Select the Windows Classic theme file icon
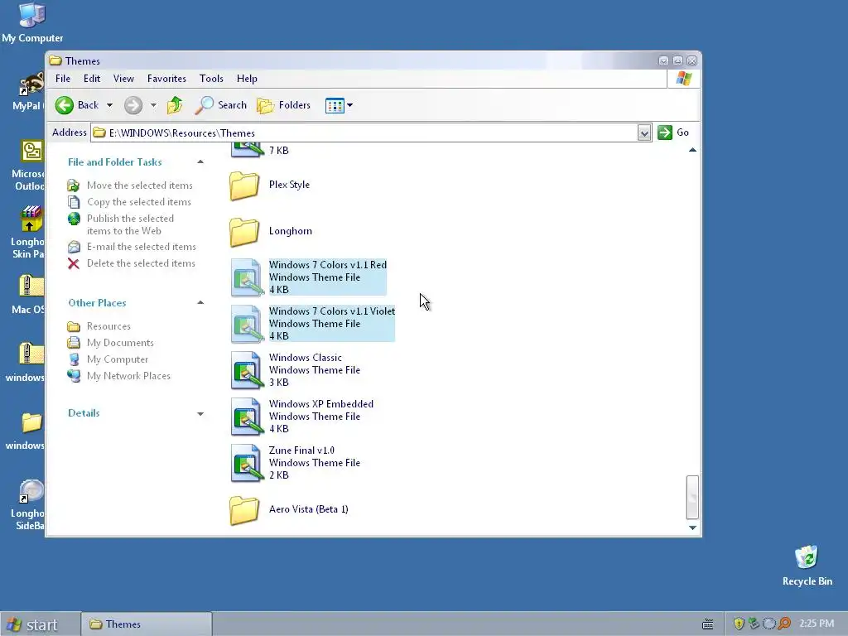Image resolution: width=848 pixels, height=636 pixels. tap(248, 370)
